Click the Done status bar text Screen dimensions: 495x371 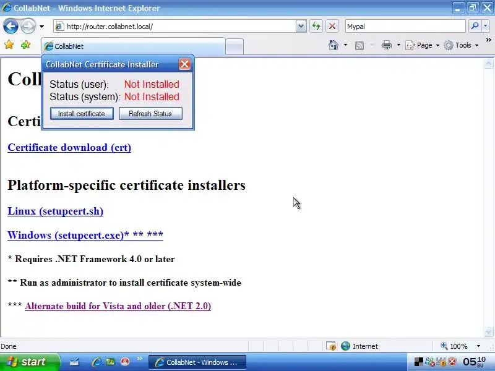[9, 346]
